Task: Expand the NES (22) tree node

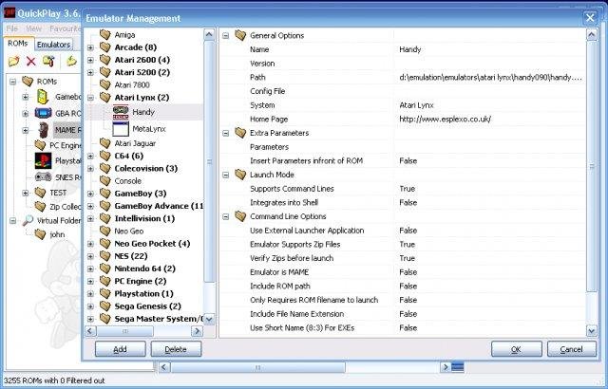Action: coord(90,256)
